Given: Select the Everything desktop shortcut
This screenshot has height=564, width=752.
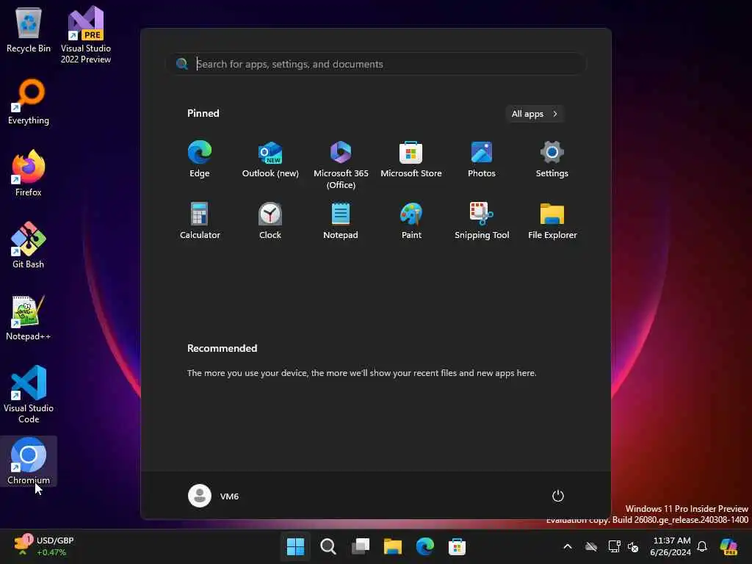Looking at the screenshot, I should [x=29, y=103].
